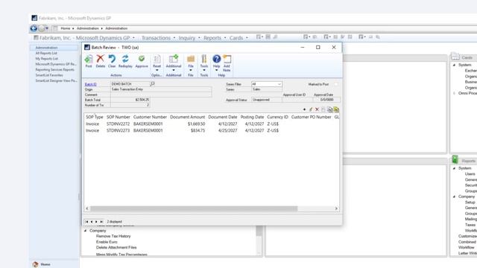The width and height of the screenshot is (477, 268).
Task: Click the Cards panel folder icon
Action: coord(455,57)
